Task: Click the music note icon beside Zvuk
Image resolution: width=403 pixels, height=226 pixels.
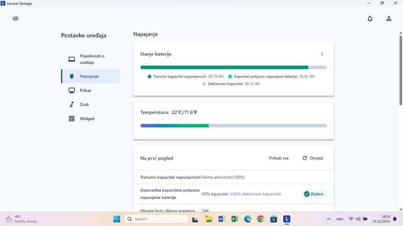Action: pyautogui.click(x=72, y=104)
